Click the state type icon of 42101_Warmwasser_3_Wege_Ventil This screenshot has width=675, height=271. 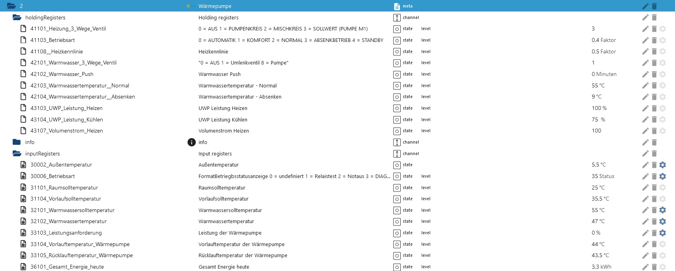[x=397, y=63]
